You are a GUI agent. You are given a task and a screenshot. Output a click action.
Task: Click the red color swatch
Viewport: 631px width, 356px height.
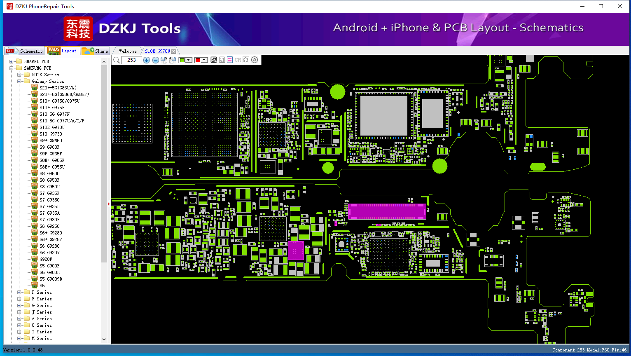(x=198, y=60)
